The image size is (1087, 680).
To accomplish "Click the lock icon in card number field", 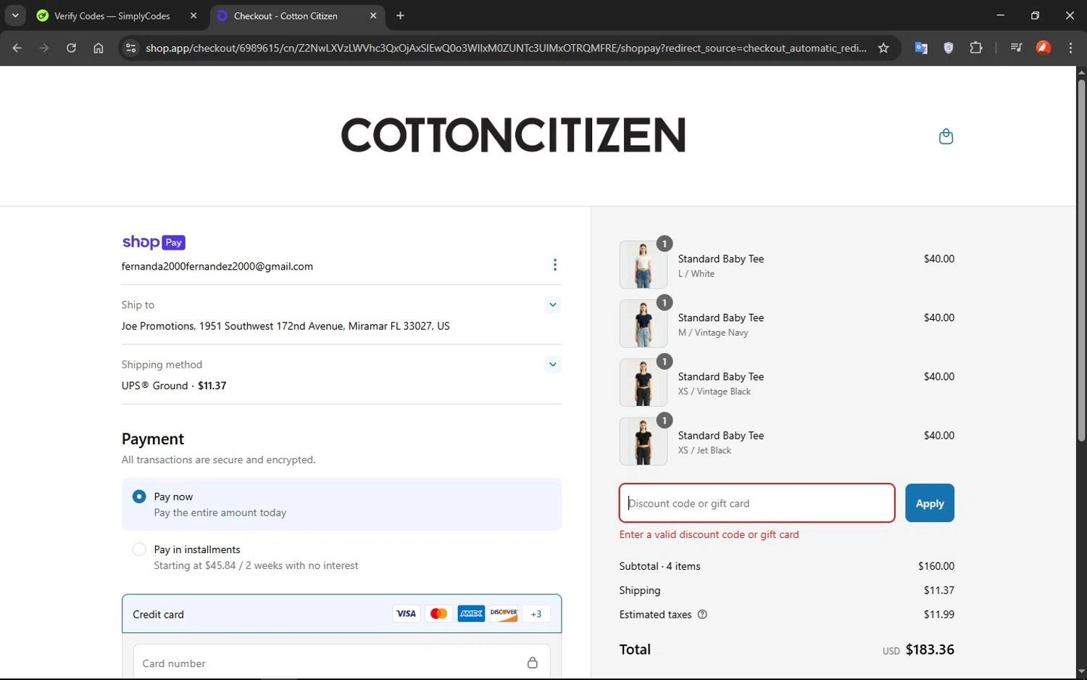I will click(x=533, y=663).
